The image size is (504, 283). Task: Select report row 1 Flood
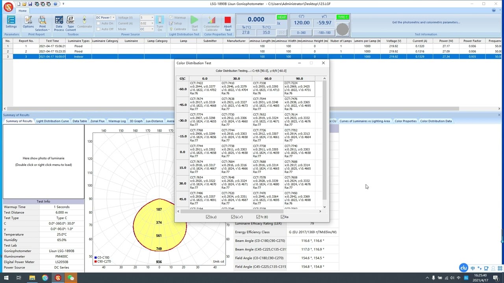pyautogui.click(x=252, y=46)
